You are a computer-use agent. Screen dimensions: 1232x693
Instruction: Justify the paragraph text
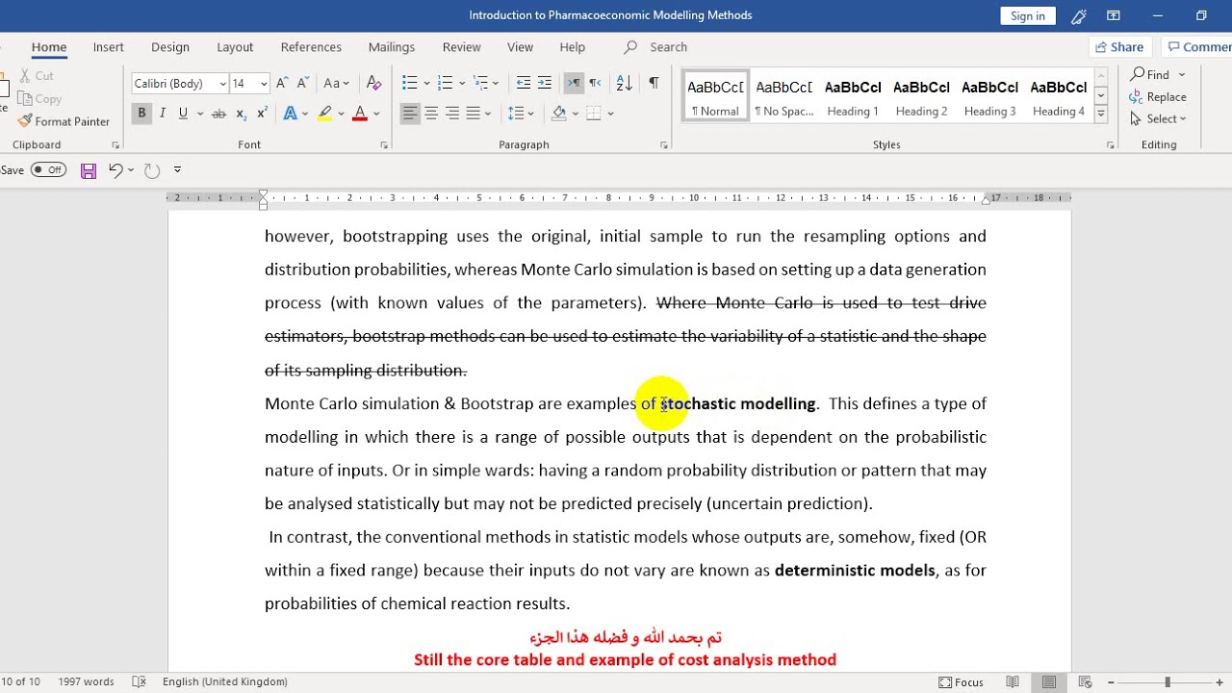click(x=474, y=114)
